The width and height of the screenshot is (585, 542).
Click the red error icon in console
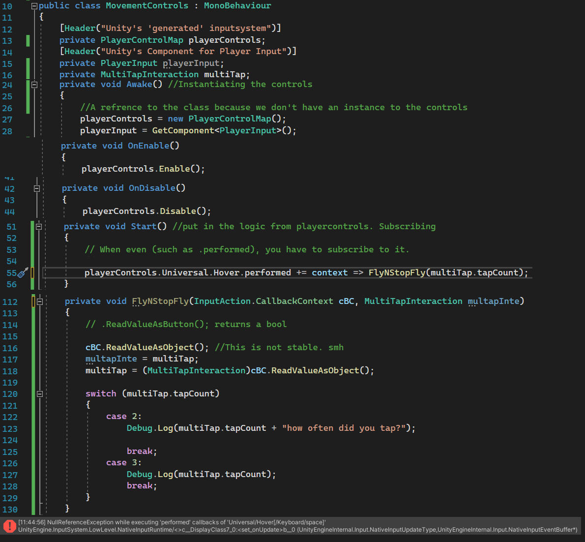tap(9, 526)
